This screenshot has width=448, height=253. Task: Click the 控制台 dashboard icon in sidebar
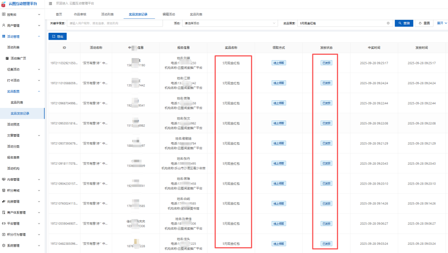click(x=4, y=15)
